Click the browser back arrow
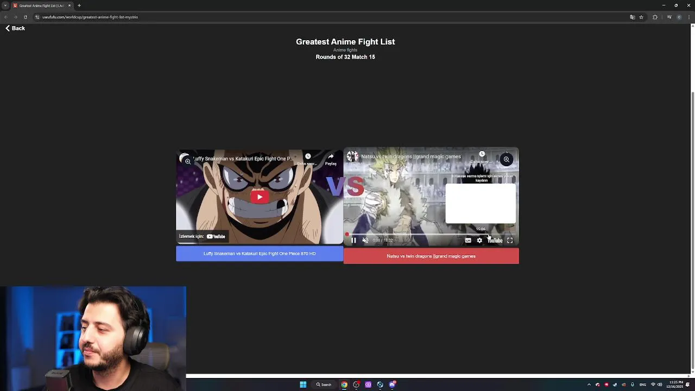The image size is (695, 391). (x=6, y=17)
